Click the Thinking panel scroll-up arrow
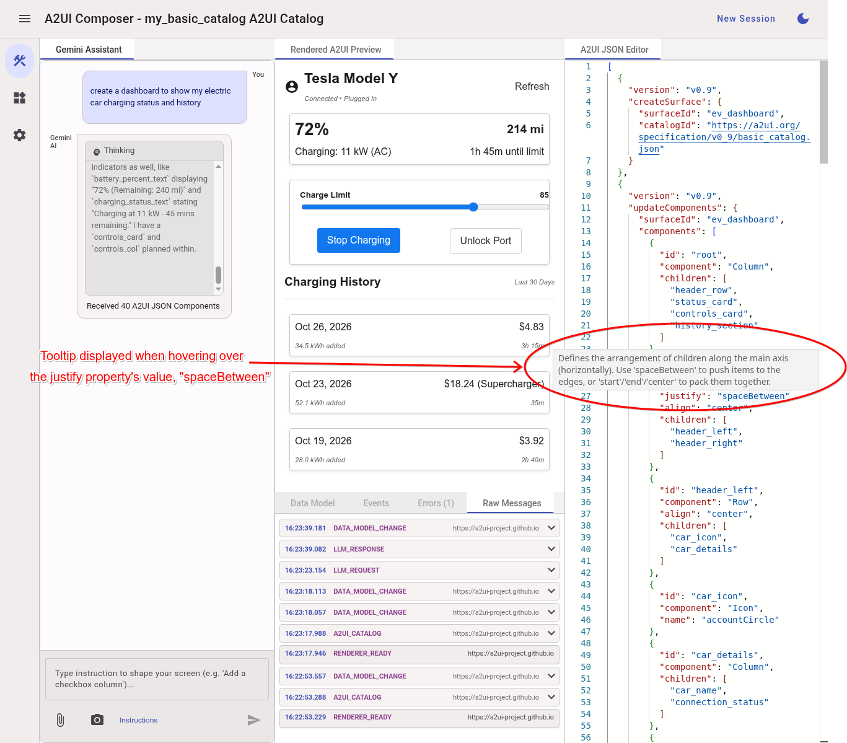847x743 pixels. click(218, 166)
